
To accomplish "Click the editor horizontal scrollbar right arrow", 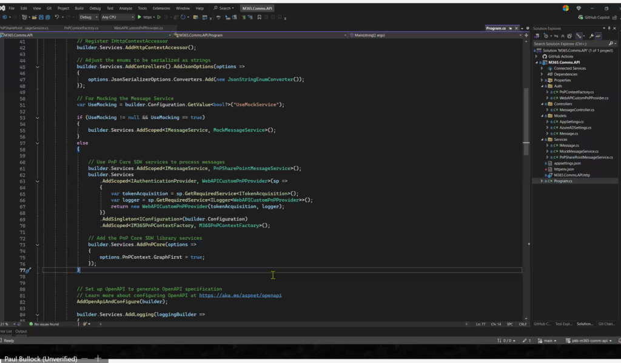I will click(466, 324).
